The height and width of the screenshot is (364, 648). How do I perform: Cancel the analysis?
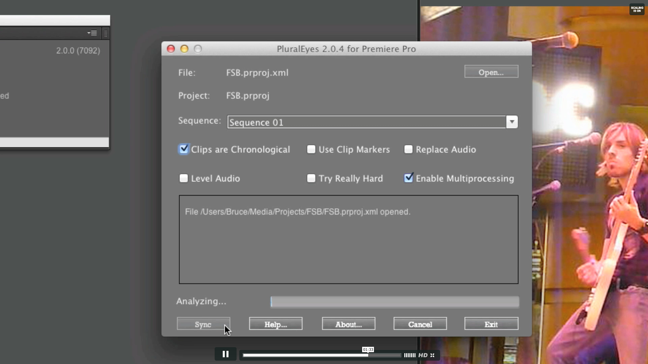[420, 324]
